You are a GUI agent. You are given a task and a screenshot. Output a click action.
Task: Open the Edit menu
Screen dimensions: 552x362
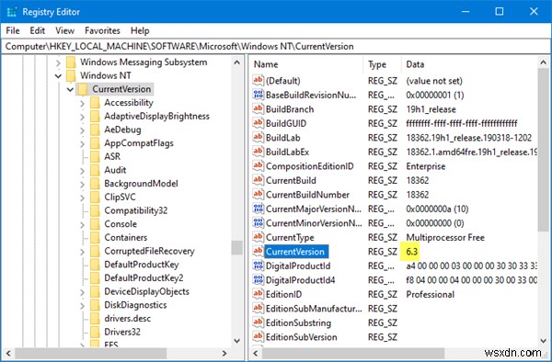(38, 31)
